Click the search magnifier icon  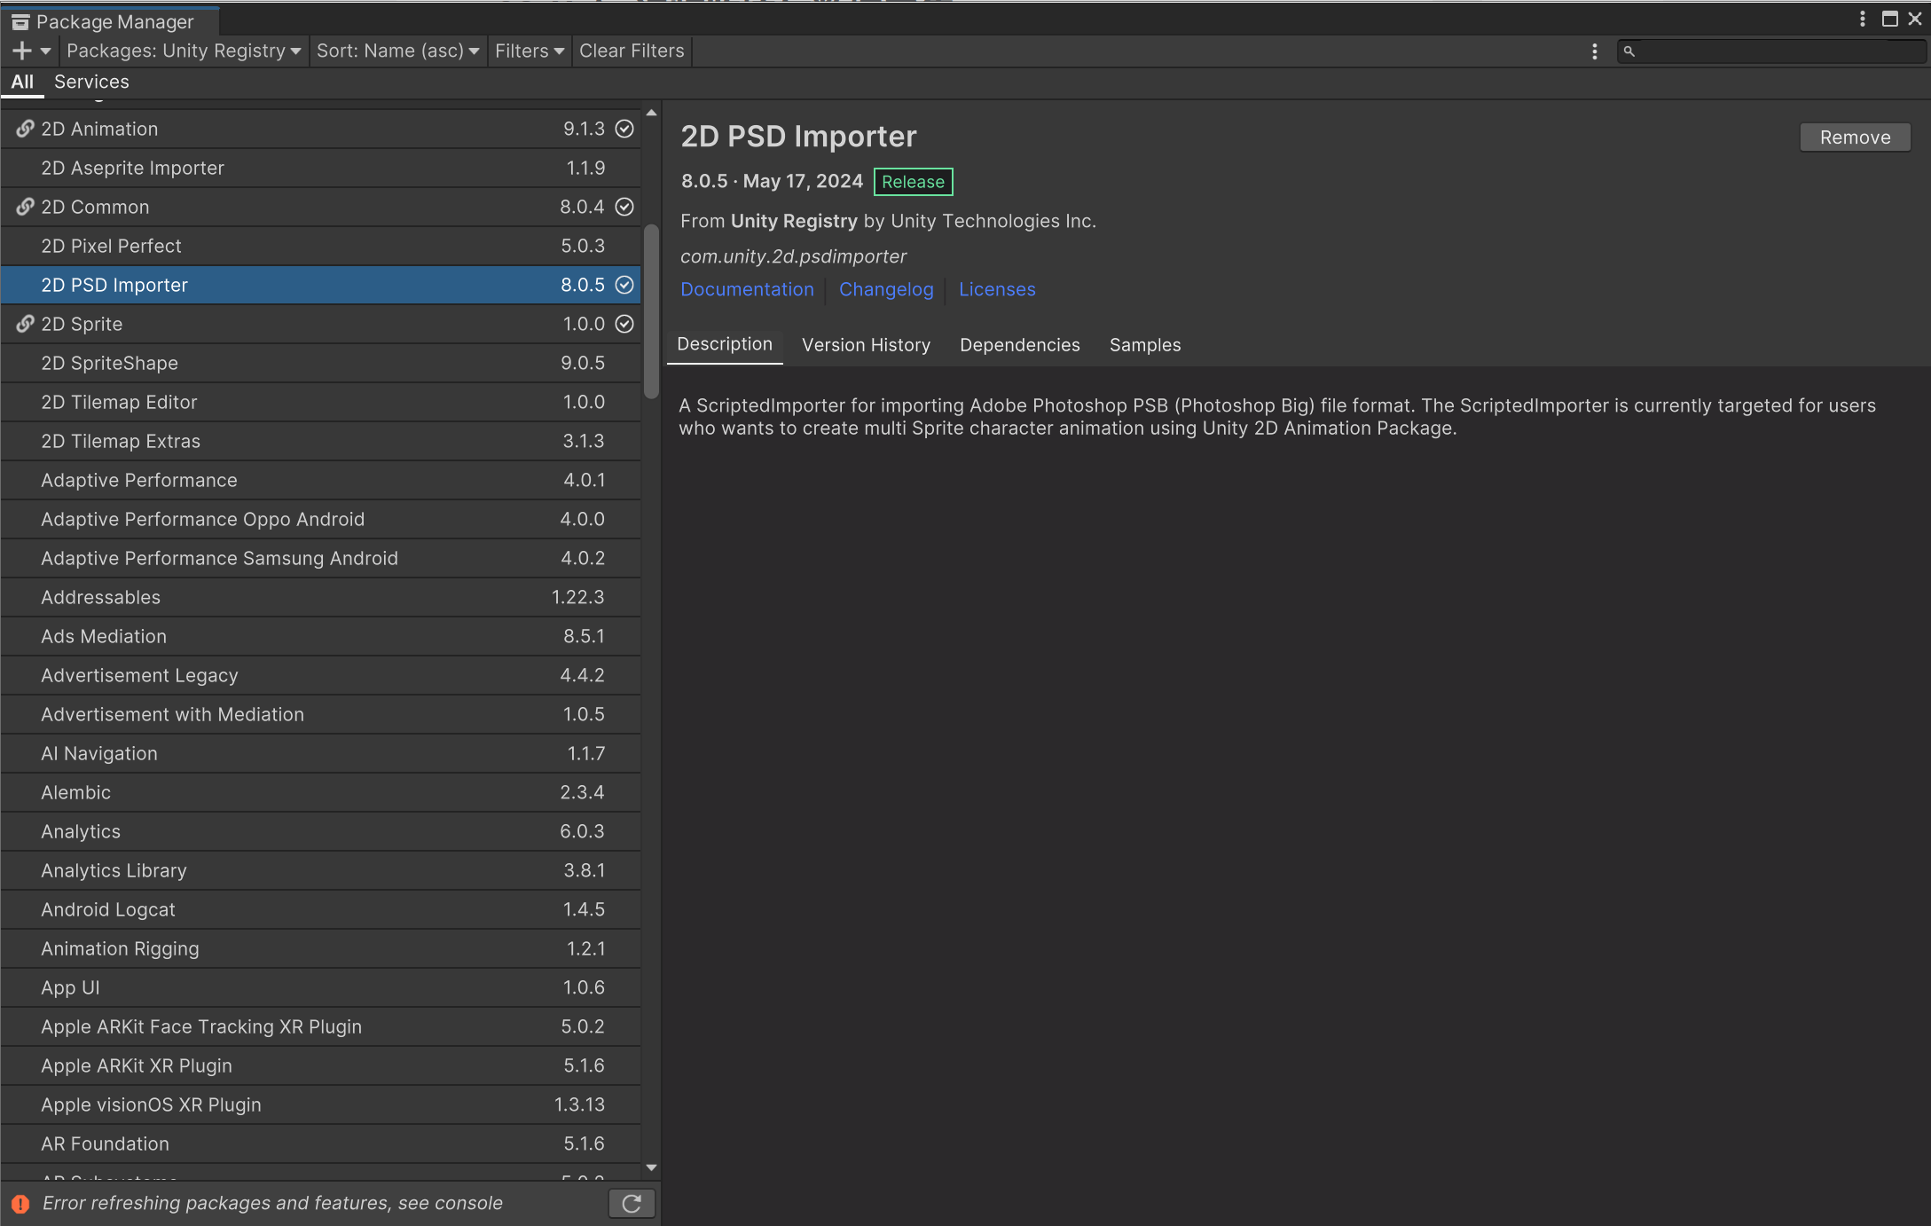coord(1629,51)
